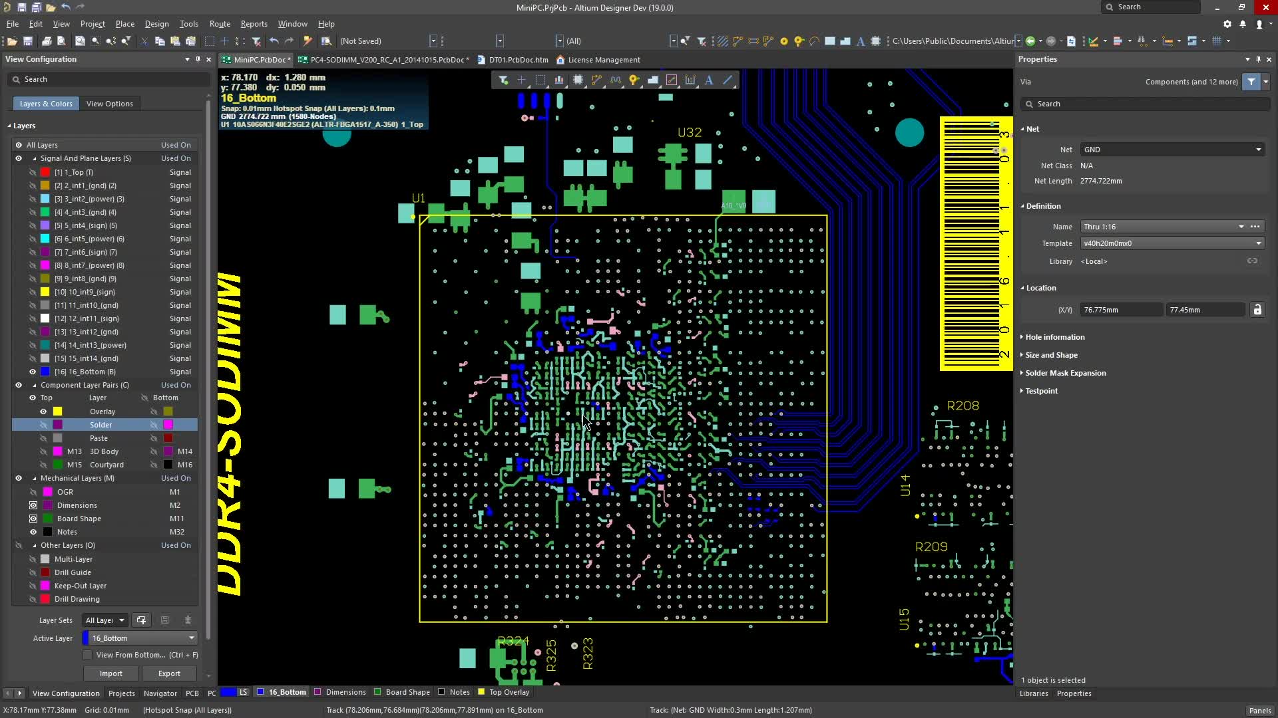
Task: Enable View From Bottom checkbox
Action: pos(87,655)
